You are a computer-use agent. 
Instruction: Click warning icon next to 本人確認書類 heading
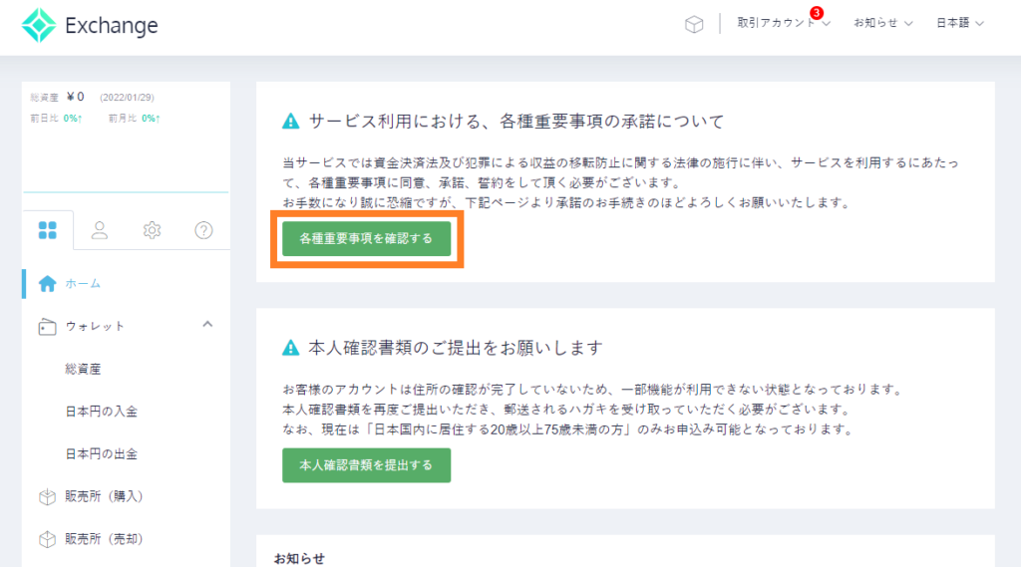click(291, 348)
